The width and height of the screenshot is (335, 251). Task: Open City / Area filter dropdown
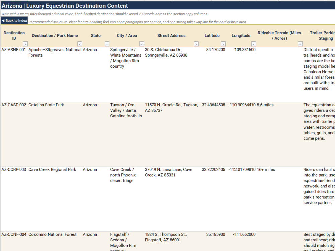click(142, 44)
